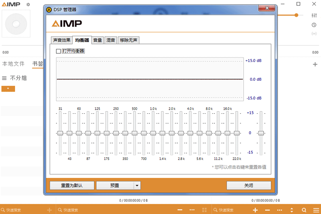
Task: Switch to the 声音效果 tab
Action: pos(62,40)
